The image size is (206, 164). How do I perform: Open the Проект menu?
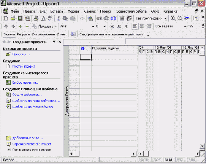click(106, 11)
